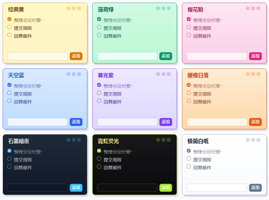Click the 霓虹荧光 card title
This screenshot has width=269, height=200.
(x=108, y=141)
